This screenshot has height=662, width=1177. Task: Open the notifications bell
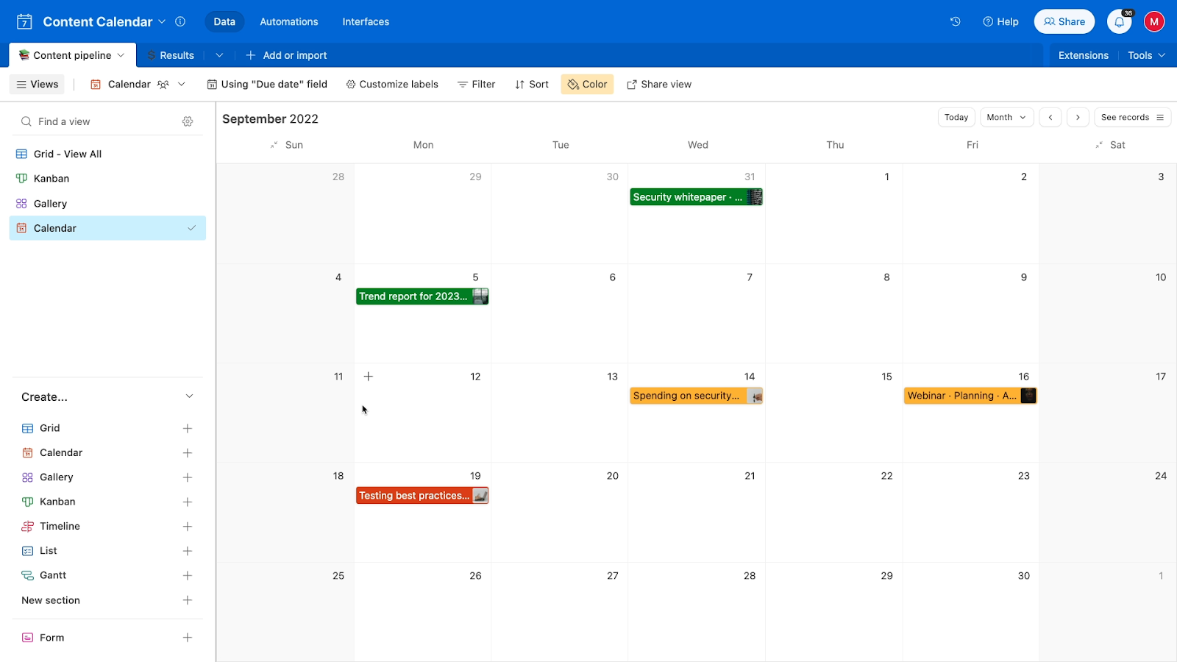coord(1119,21)
